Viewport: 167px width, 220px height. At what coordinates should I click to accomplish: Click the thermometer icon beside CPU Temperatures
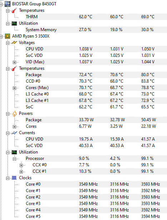pos(14,68)
